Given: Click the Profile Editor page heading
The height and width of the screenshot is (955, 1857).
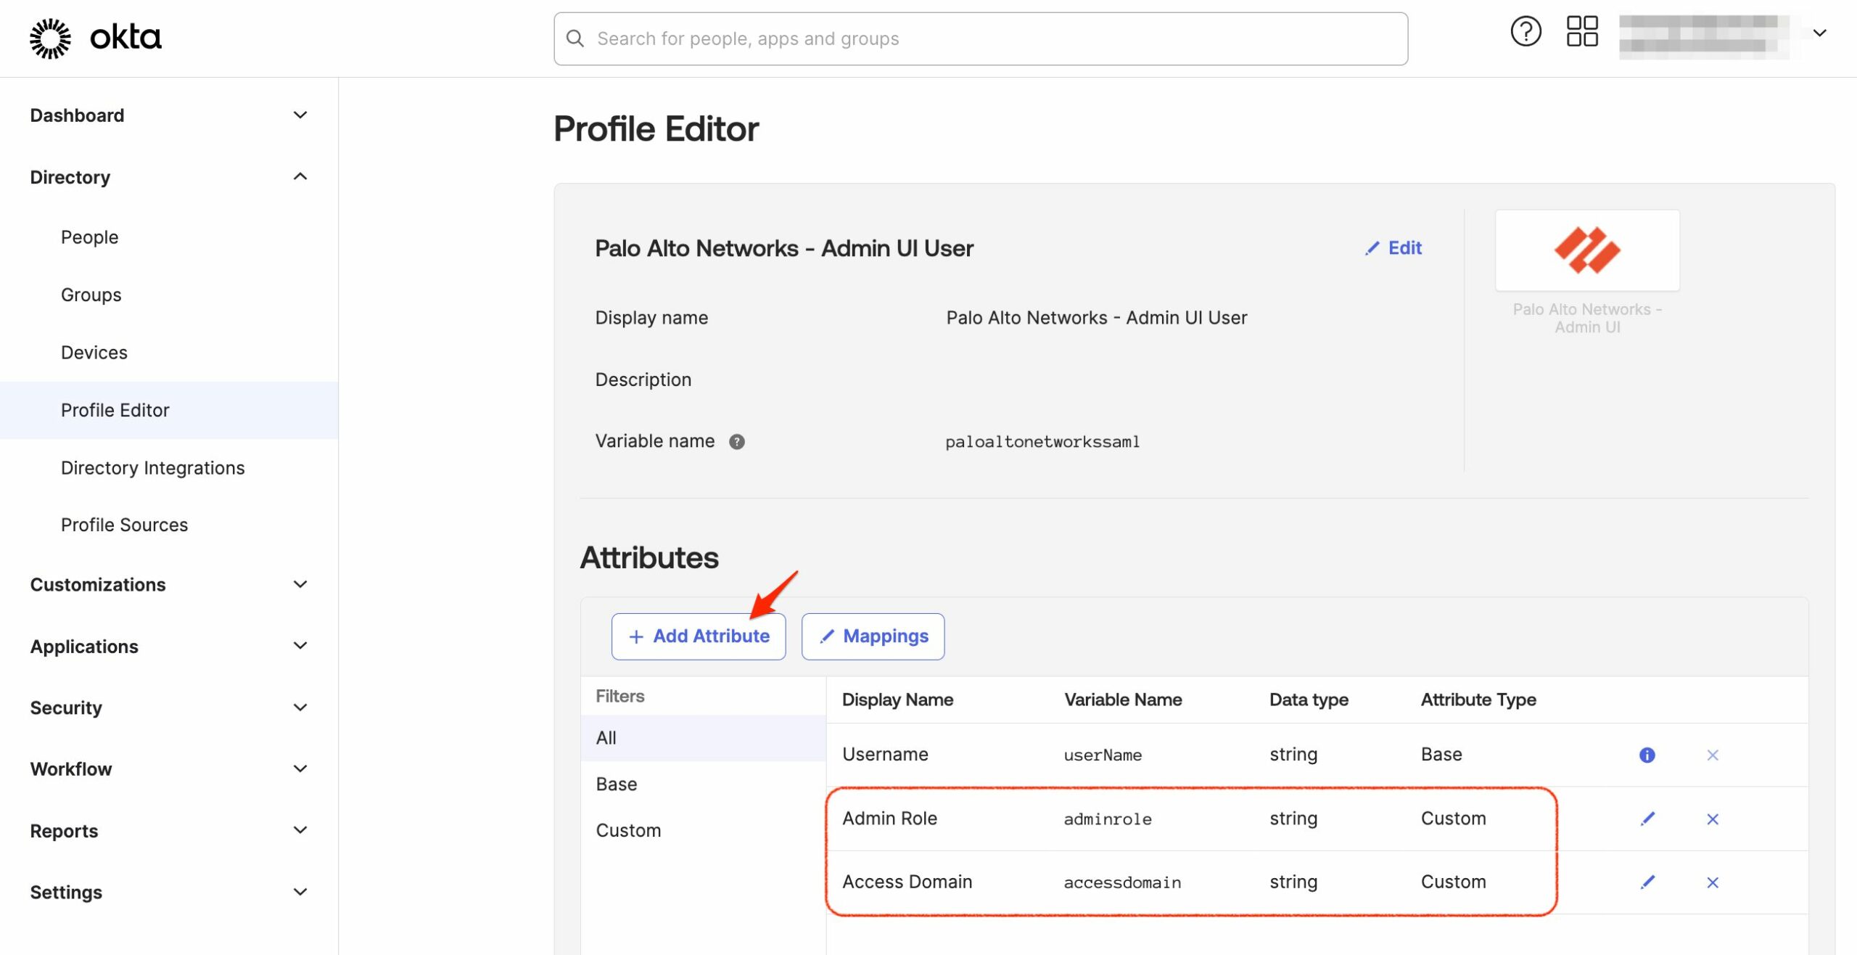Looking at the screenshot, I should (656, 129).
